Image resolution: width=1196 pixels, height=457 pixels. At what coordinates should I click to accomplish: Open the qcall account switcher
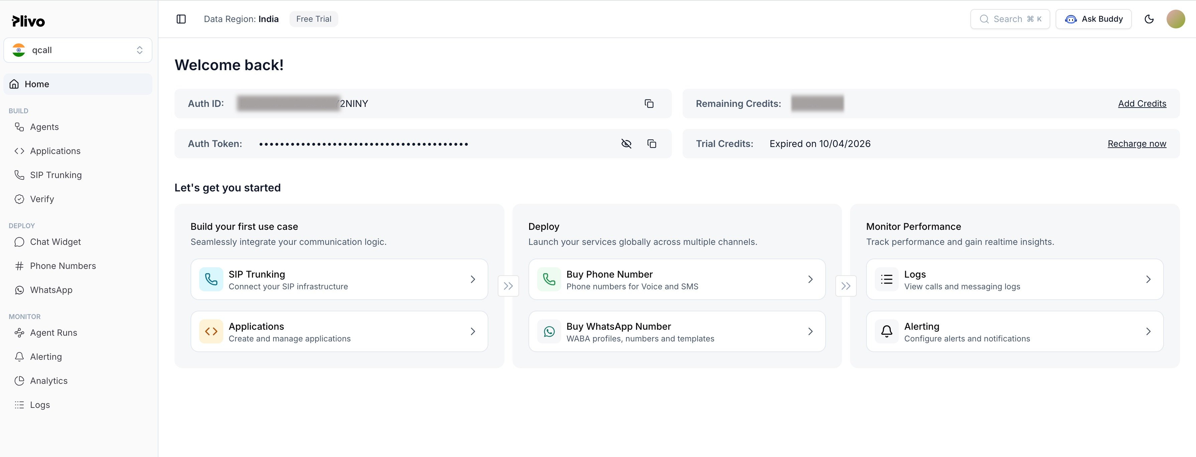tap(78, 50)
